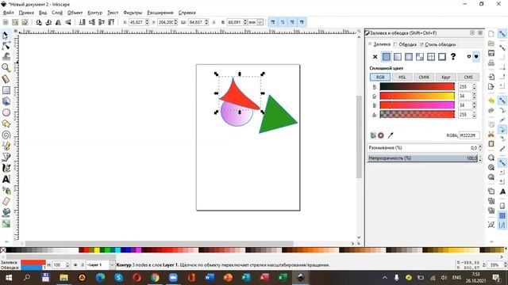Select the Zoom magnifier tool

6,68
